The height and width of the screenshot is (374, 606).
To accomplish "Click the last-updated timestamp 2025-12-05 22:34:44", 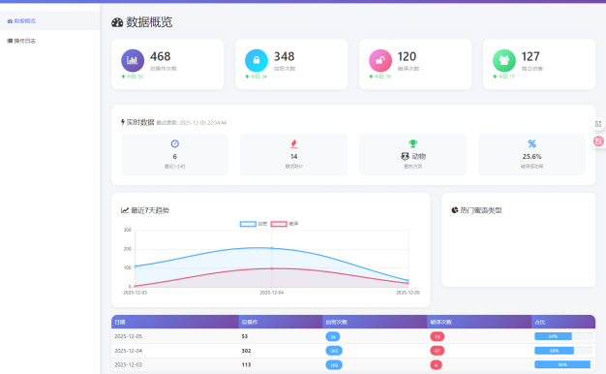I will coord(203,123).
